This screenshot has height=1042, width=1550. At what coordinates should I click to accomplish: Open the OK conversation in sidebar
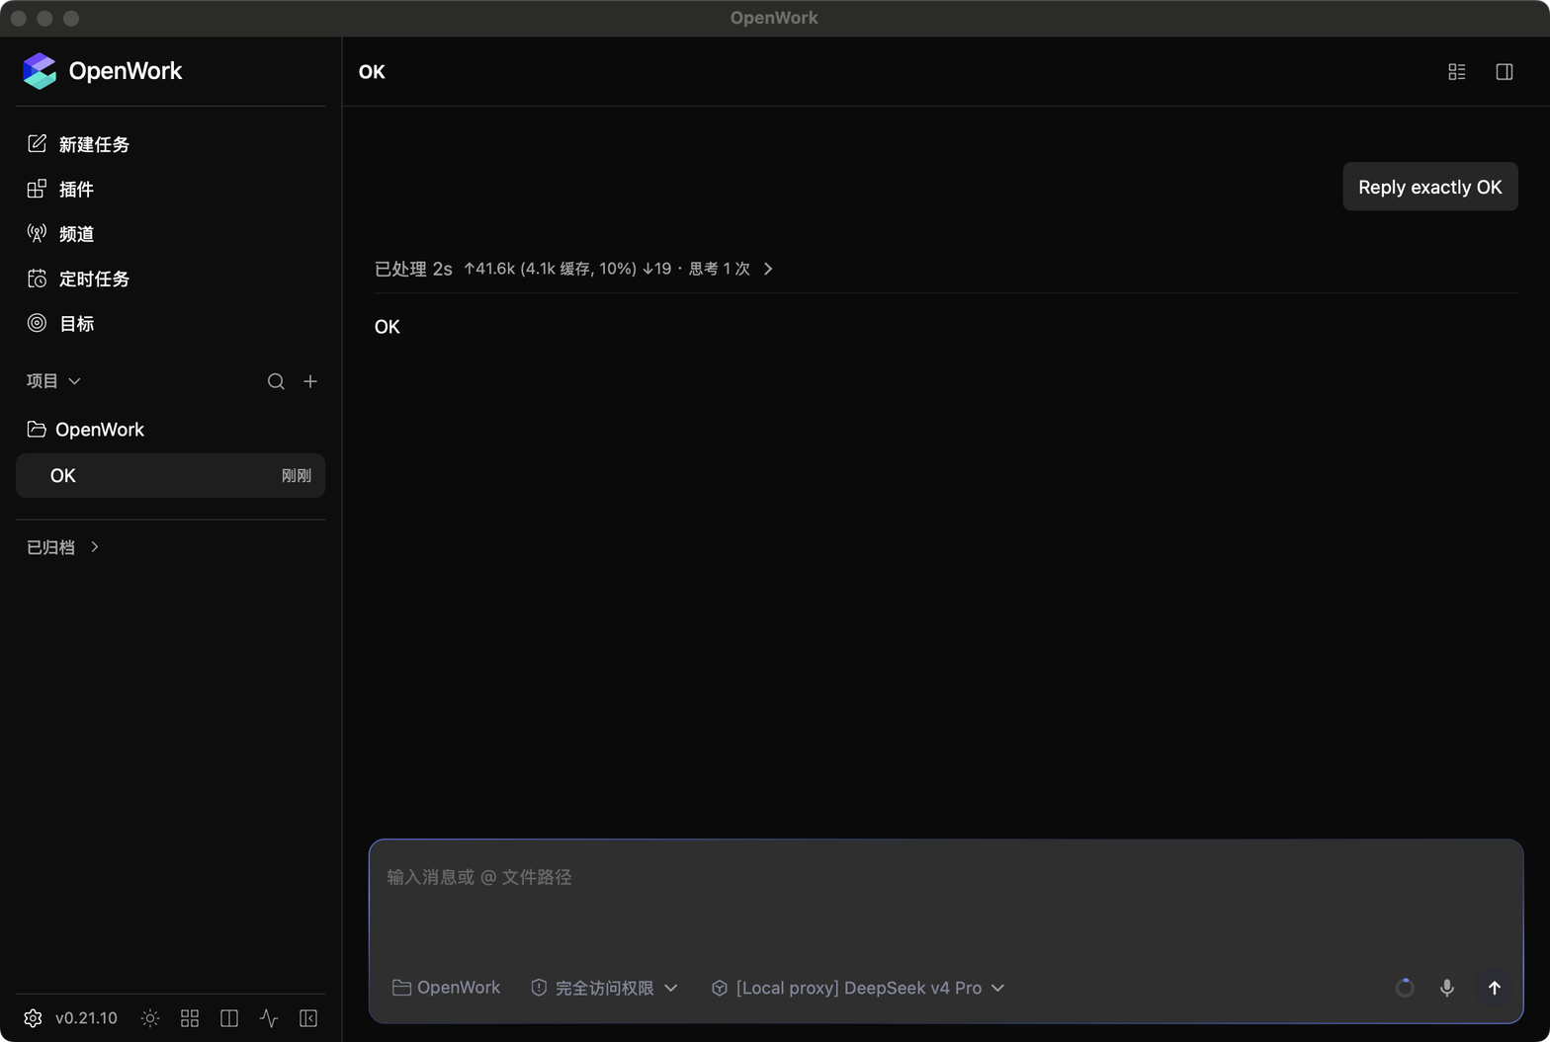pyautogui.click(x=170, y=476)
